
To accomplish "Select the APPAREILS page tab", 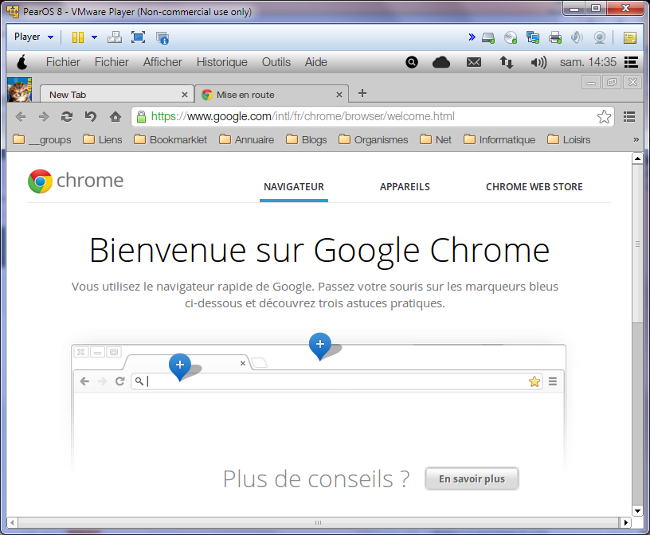I will point(405,187).
